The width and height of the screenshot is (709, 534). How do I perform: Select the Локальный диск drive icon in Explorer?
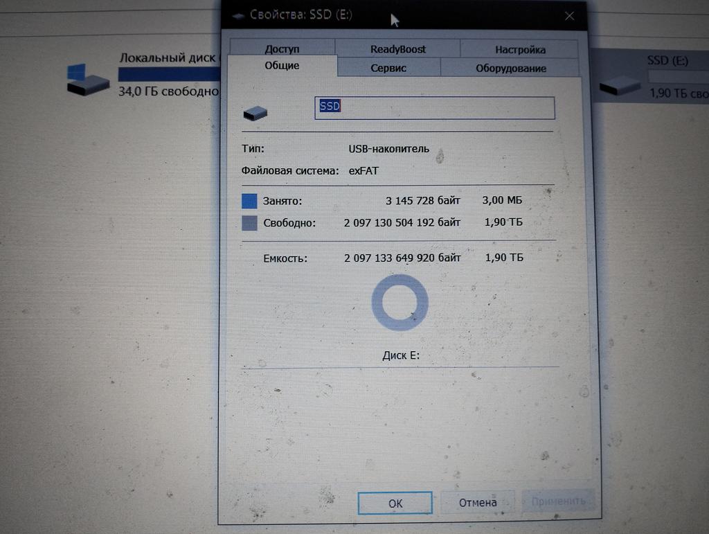point(87,79)
